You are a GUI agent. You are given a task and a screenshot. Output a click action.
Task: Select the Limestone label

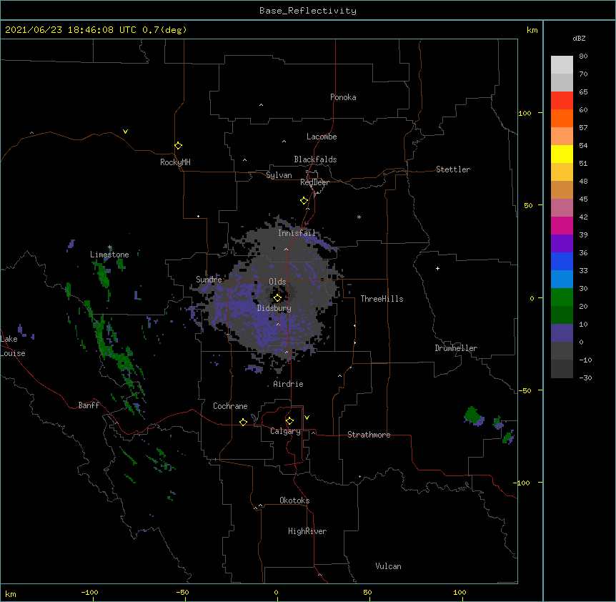109,255
